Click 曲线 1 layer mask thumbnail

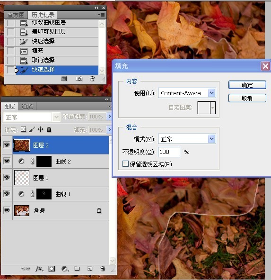[44, 194]
